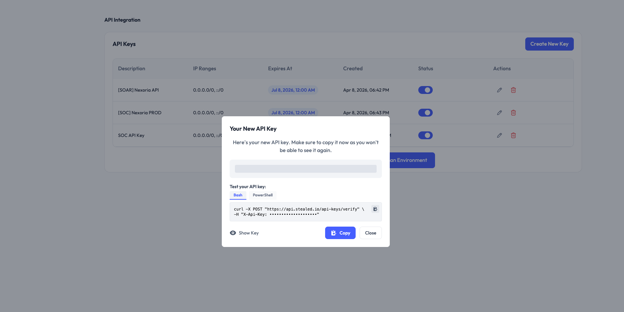The width and height of the screenshot is (624, 312).
Task: Delete the [SOAR] Nexoria API key
Action: [x=513, y=90]
